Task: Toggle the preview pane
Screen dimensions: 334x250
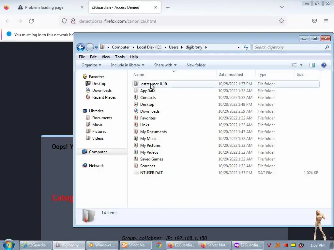Action: pyautogui.click(x=312, y=65)
